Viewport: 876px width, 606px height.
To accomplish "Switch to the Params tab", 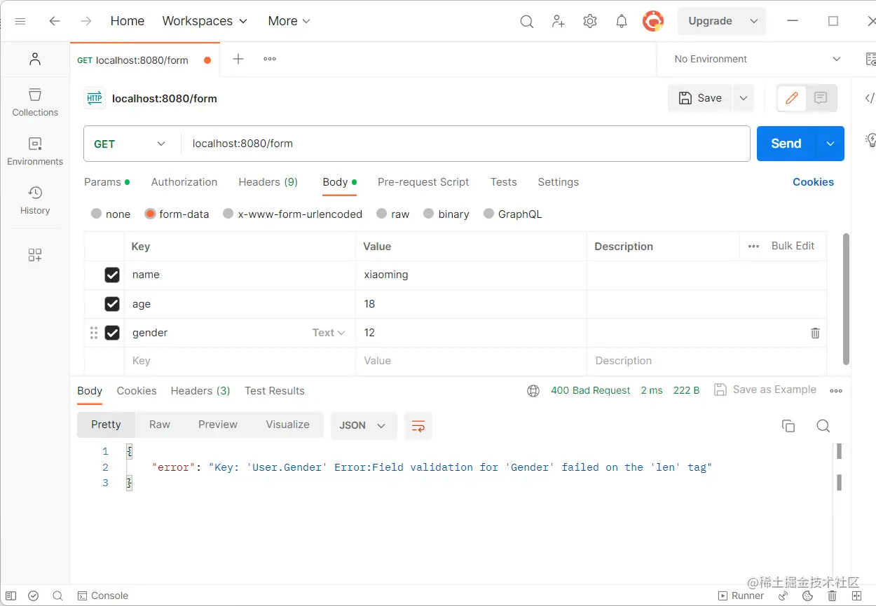I will pyautogui.click(x=107, y=181).
